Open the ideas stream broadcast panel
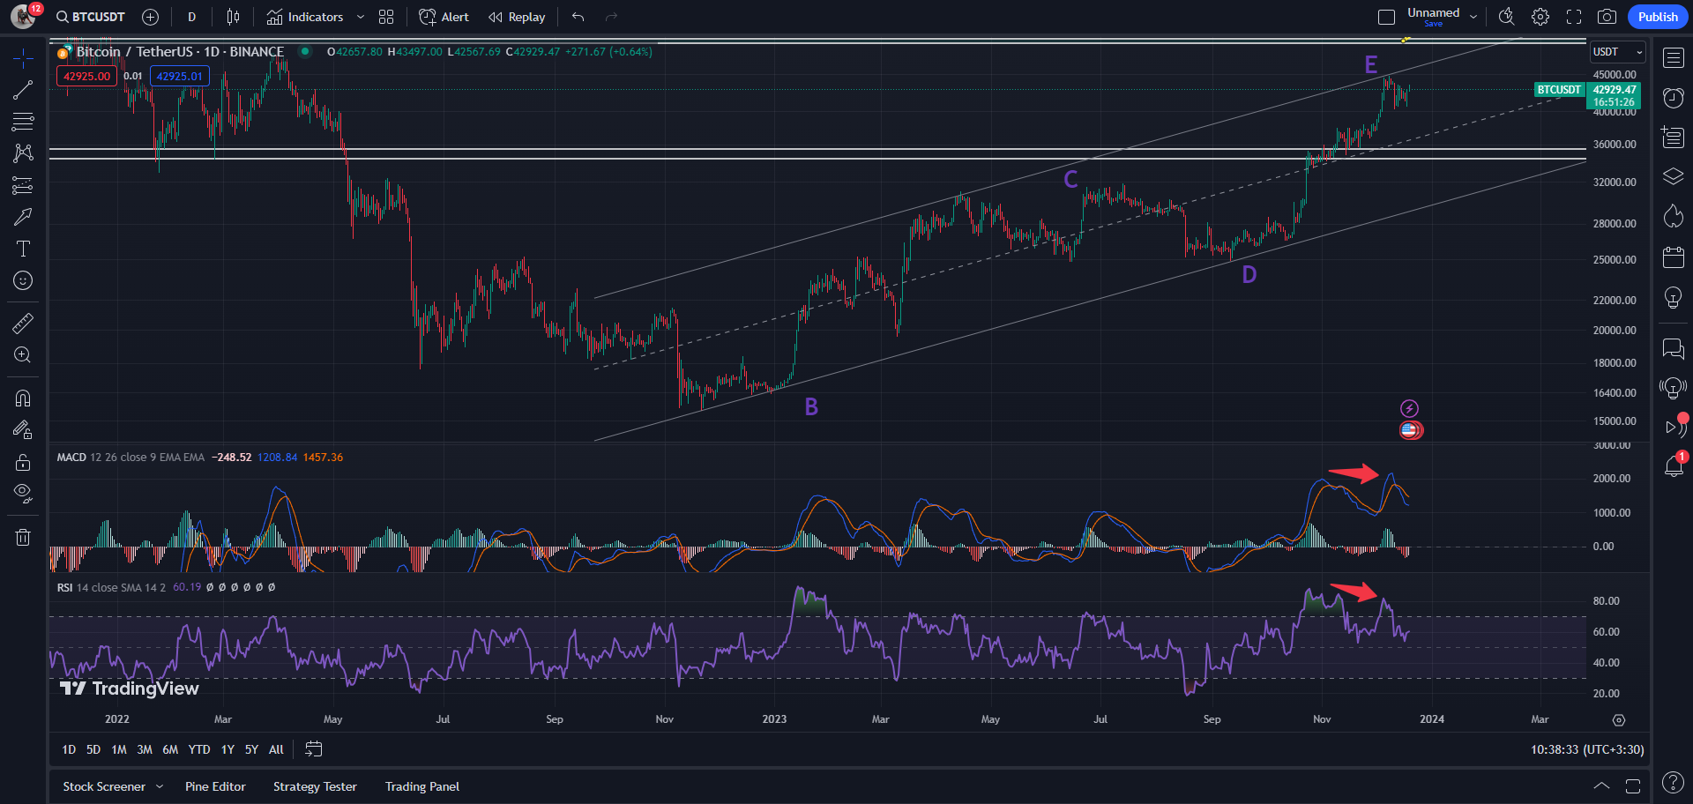The image size is (1693, 804). [1673, 388]
